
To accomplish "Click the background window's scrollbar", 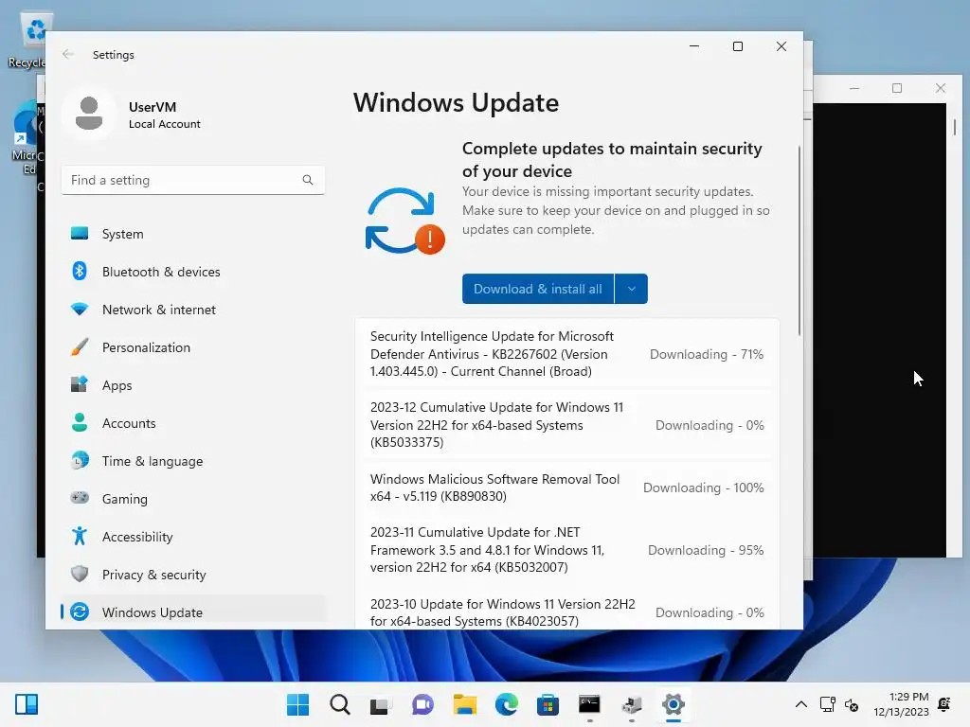I will (x=955, y=128).
